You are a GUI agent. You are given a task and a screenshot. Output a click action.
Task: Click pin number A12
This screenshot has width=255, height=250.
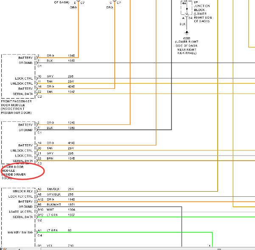[x=40, y=199]
